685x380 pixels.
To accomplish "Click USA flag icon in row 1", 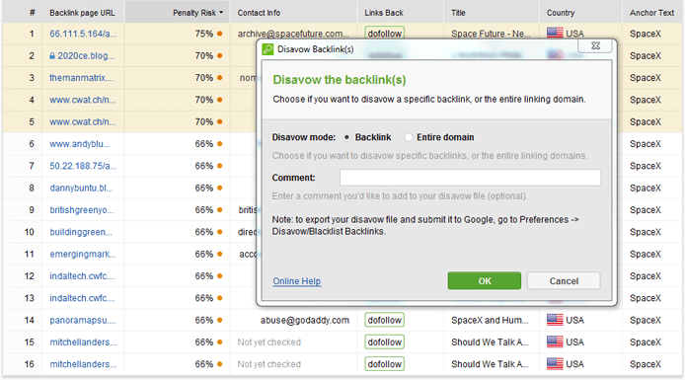I will click(x=555, y=33).
